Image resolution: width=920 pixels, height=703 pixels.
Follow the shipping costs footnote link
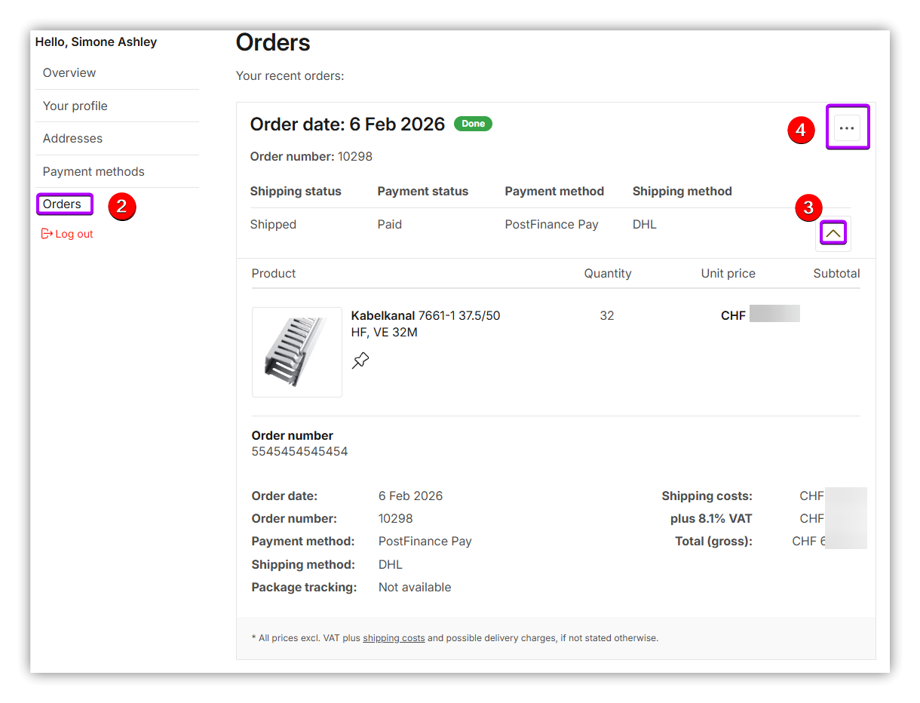394,638
